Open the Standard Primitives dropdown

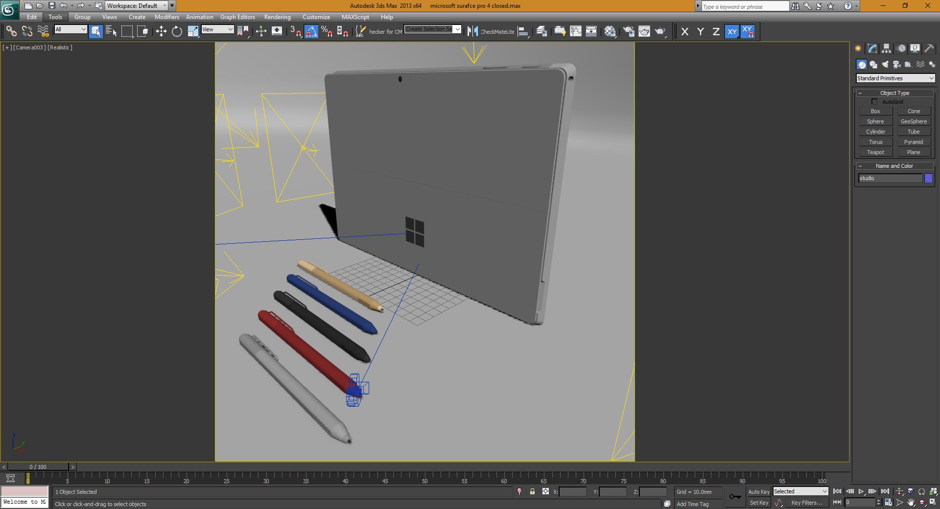895,78
